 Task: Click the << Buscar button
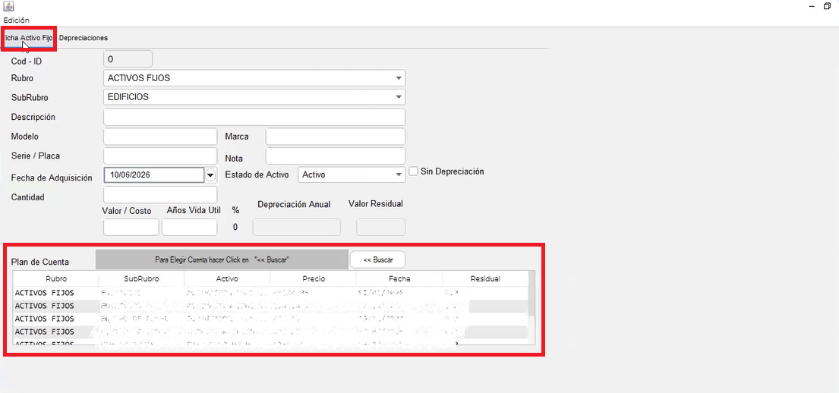coord(378,259)
